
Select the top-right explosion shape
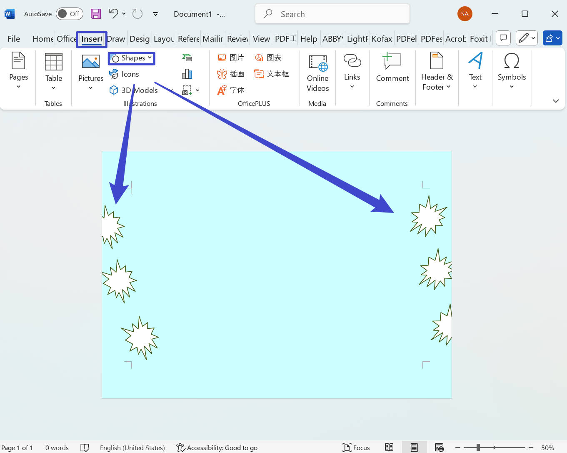click(x=428, y=216)
